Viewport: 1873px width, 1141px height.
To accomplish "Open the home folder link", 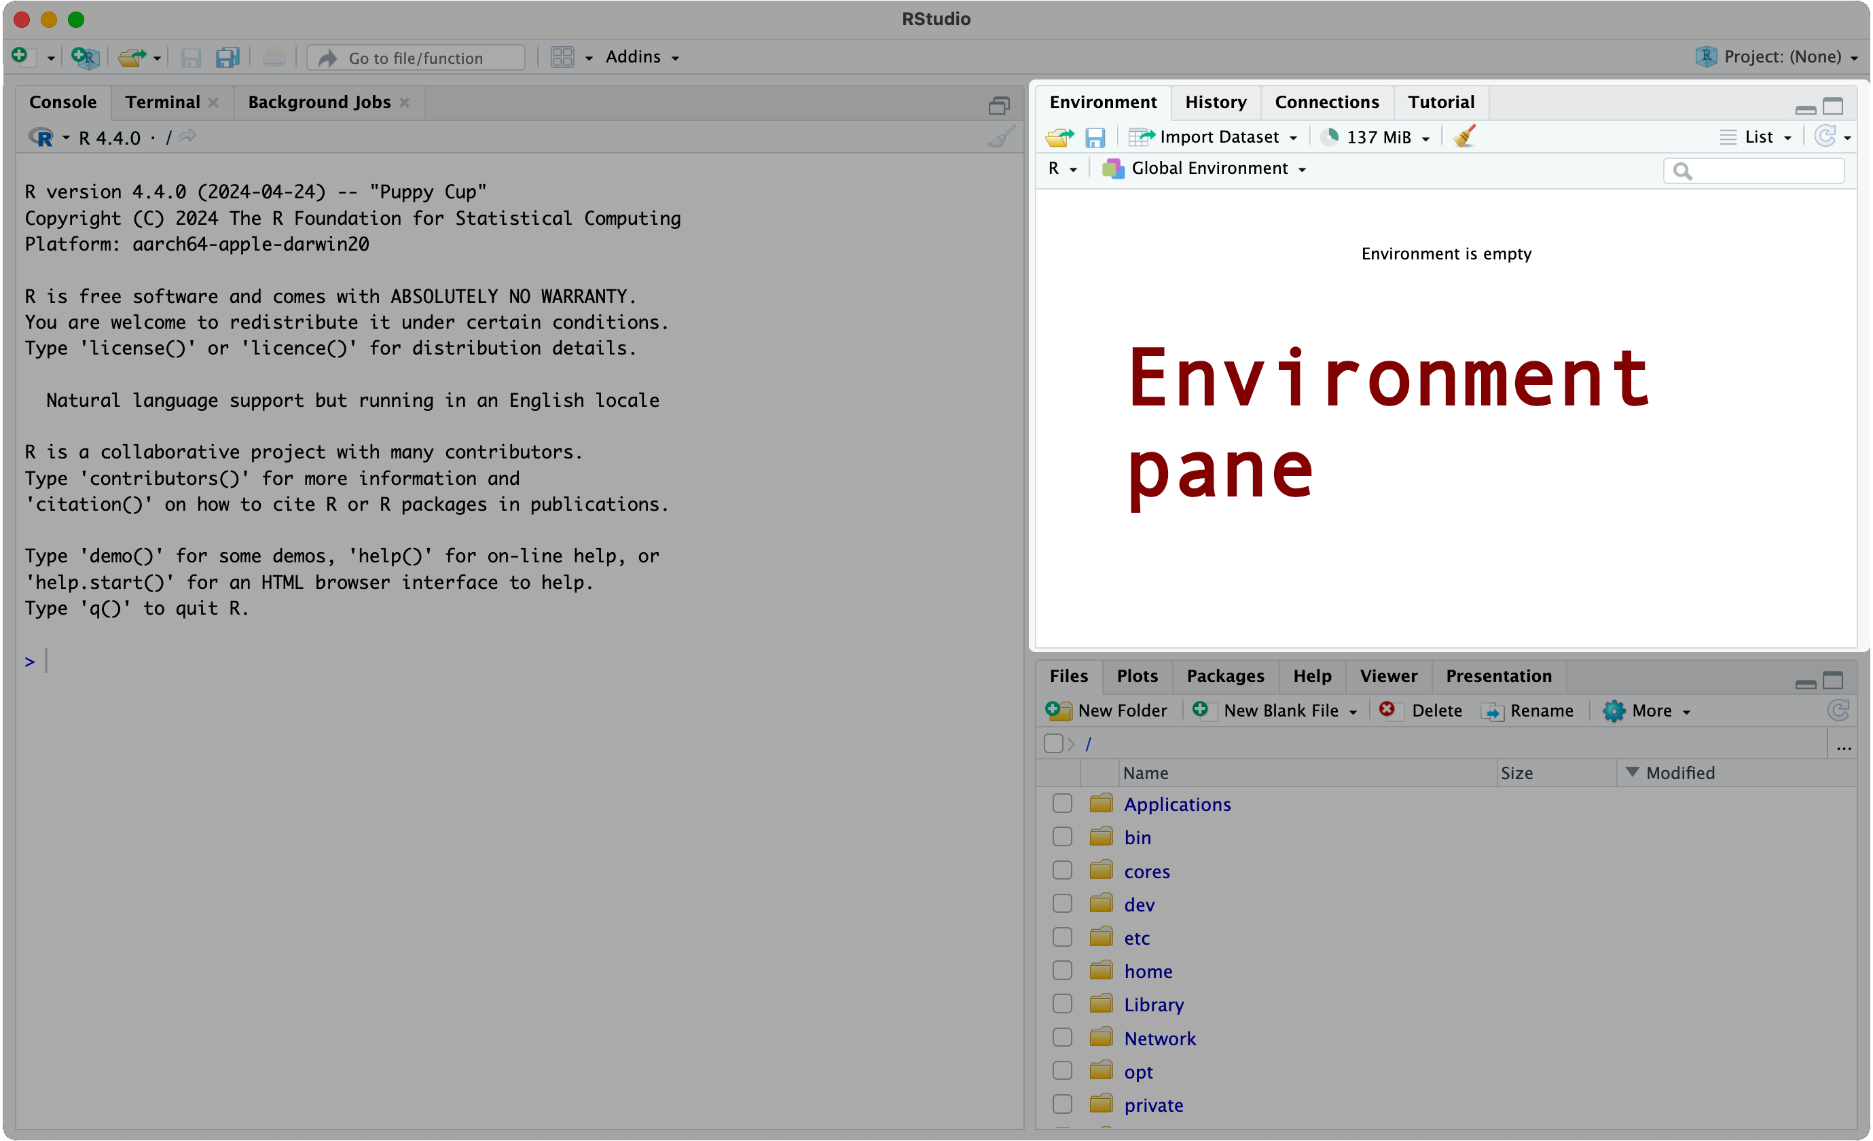I will tap(1148, 971).
